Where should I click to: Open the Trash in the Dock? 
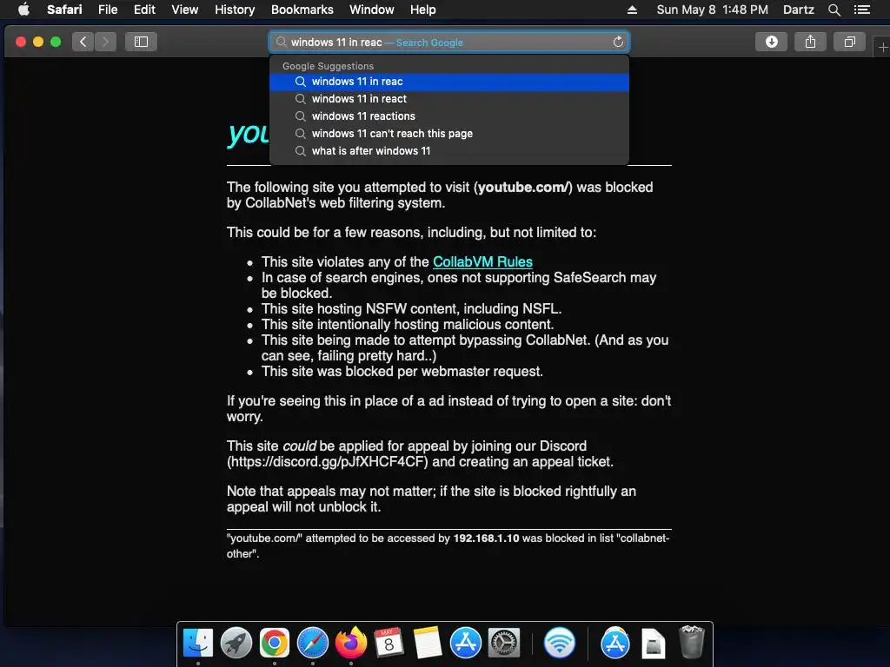click(x=691, y=642)
